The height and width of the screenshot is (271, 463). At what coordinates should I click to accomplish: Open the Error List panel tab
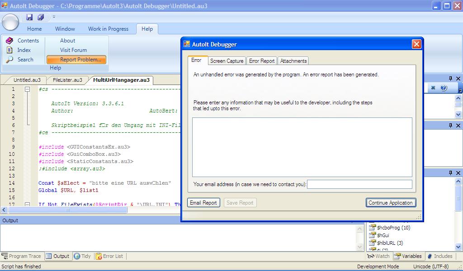pos(113,256)
